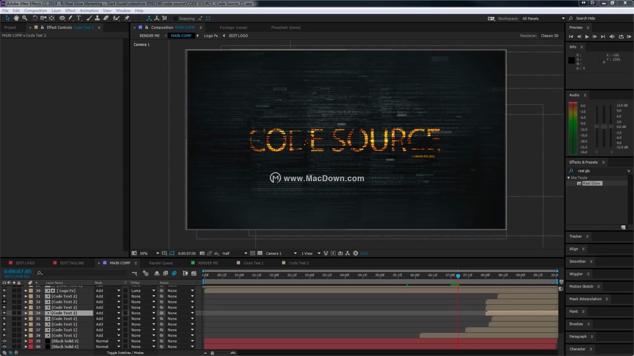
Task: Select the Unified Camera tool
Action: point(43,18)
